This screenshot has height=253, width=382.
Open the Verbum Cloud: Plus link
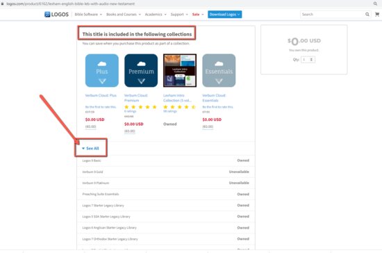tap(101, 95)
